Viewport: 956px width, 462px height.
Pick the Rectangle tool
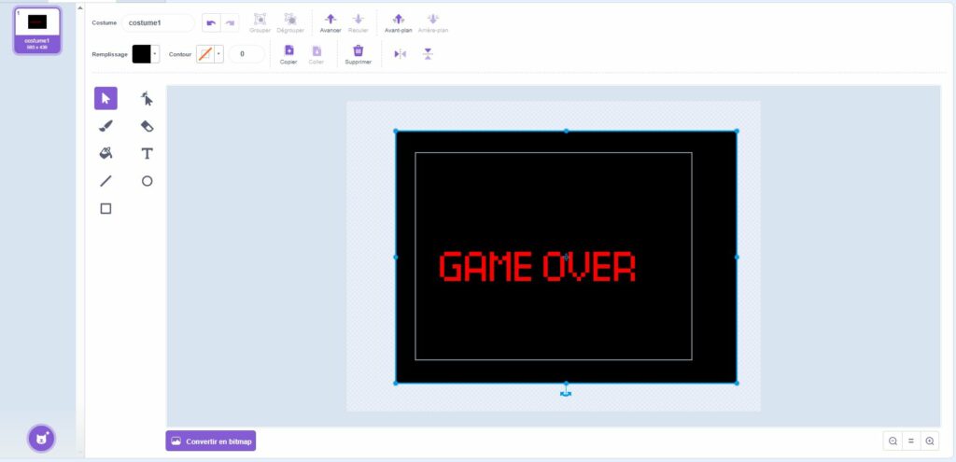click(105, 208)
